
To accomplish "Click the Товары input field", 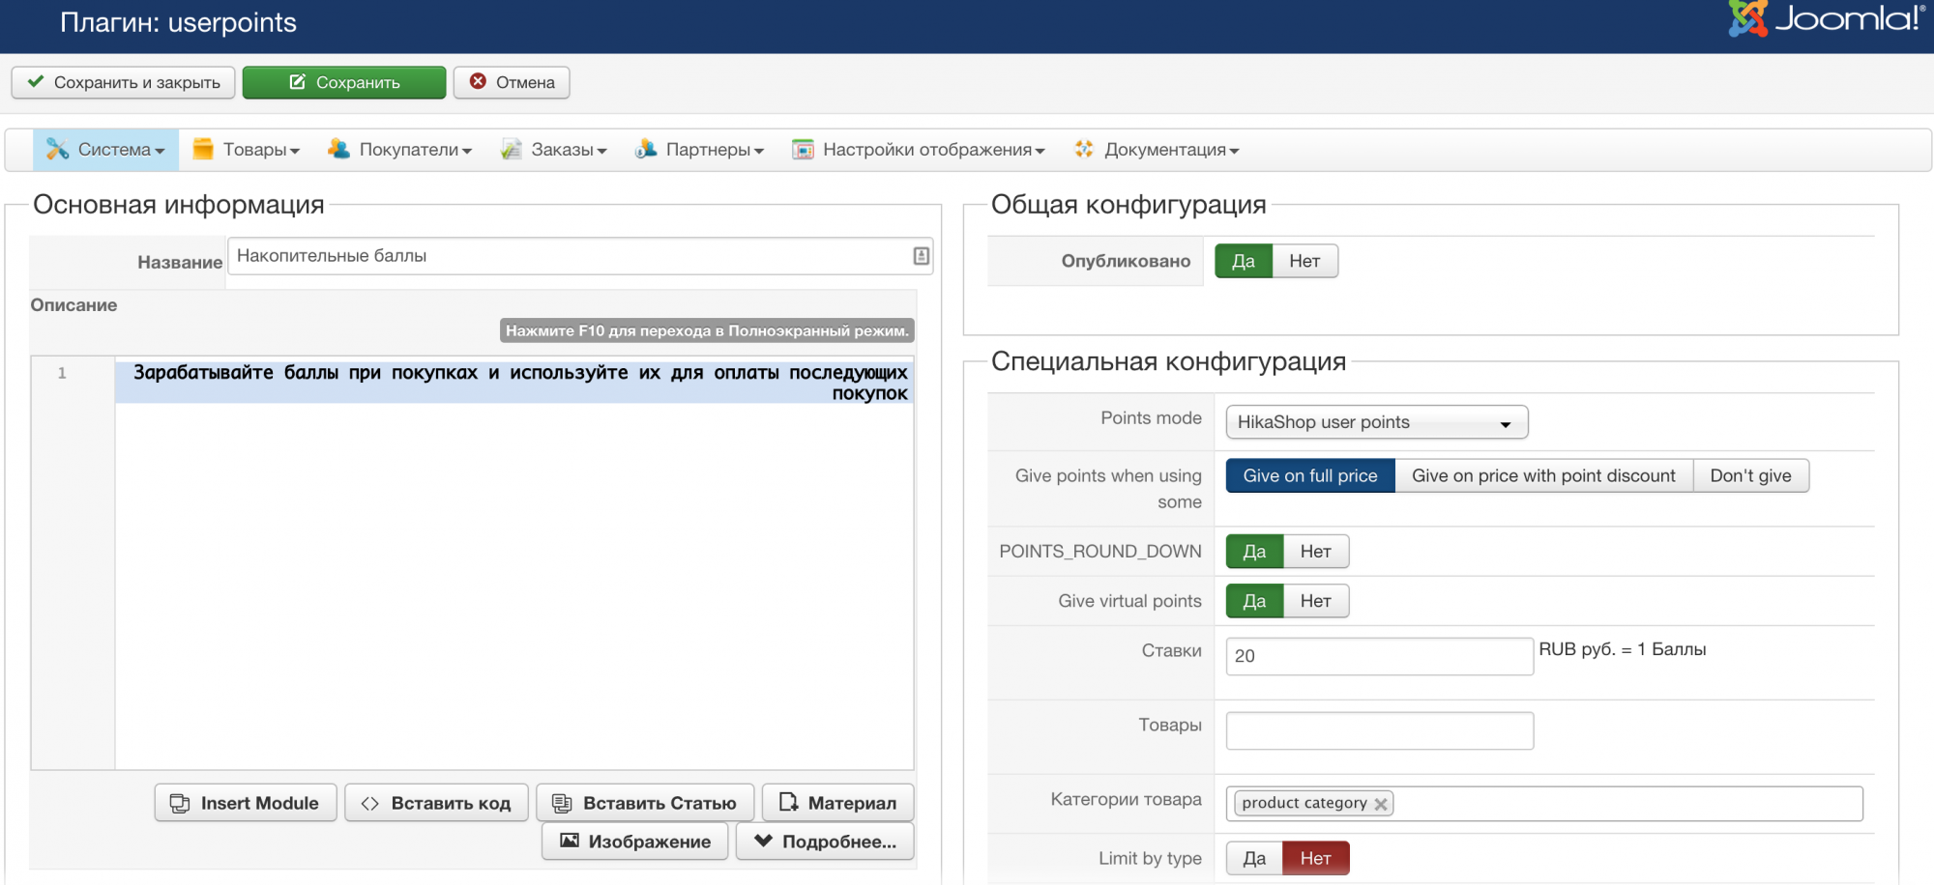I will [x=1380, y=730].
